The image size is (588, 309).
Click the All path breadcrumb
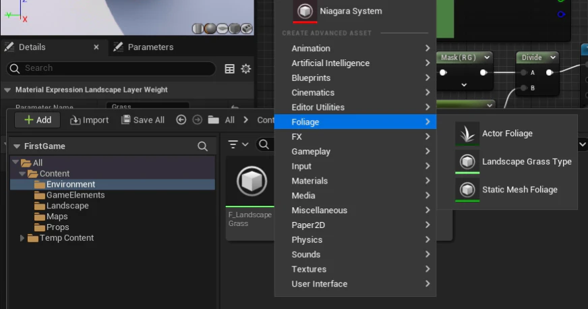pyautogui.click(x=229, y=120)
